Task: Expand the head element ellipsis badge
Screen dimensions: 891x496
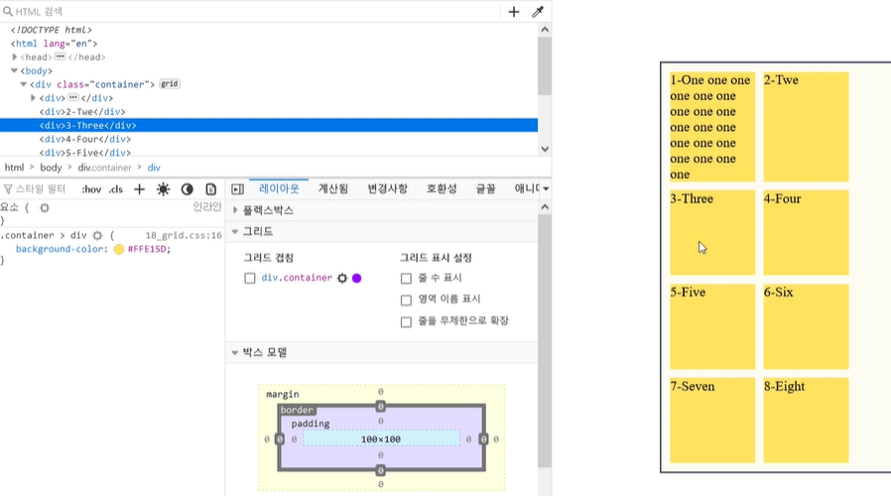Action: point(61,57)
